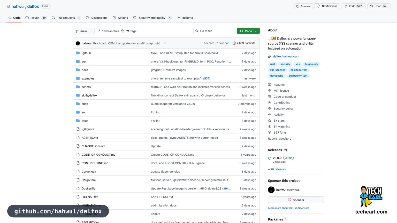This screenshot has width=397, height=223.
Task: Open the .github folder
Action: pyautogui.click(x=86, y=53)
